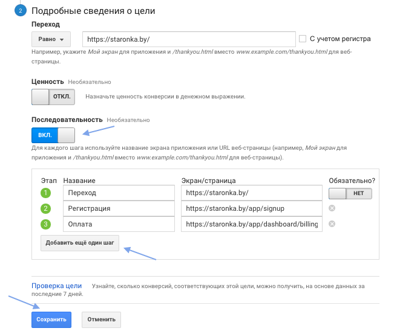Click the dashboard/billing URL field
397x331 pixels.
[x=251, y=224]
